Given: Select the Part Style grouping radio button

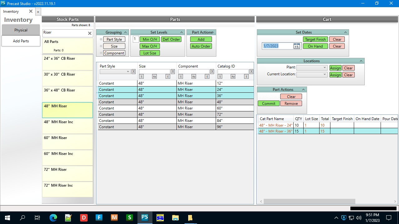Looking at the screenshot, I should click(101, 40).
